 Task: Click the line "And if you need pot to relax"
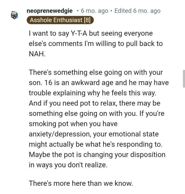(x=94, y=103)
